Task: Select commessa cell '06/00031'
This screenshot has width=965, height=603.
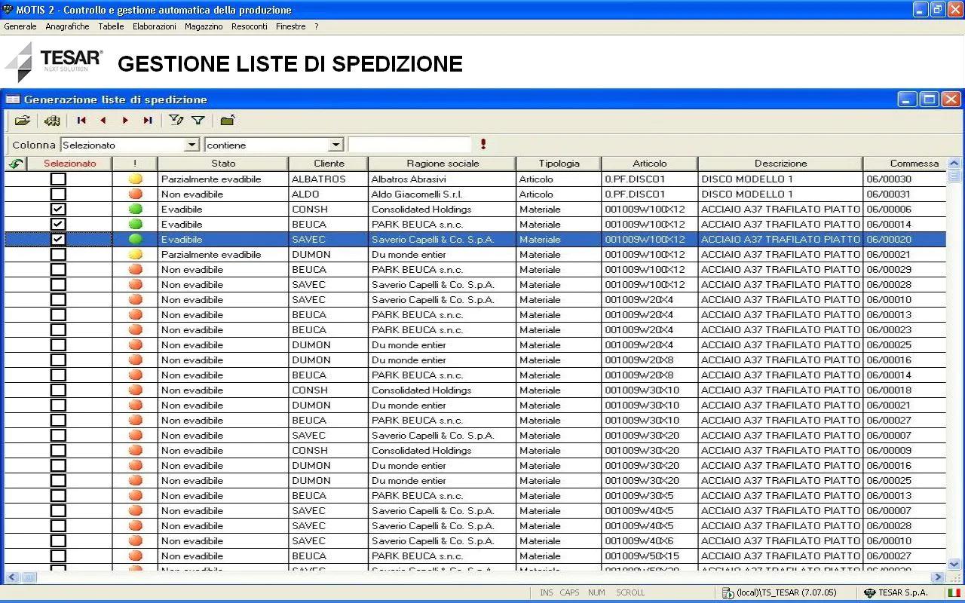Action: click(x=905, y=194)
